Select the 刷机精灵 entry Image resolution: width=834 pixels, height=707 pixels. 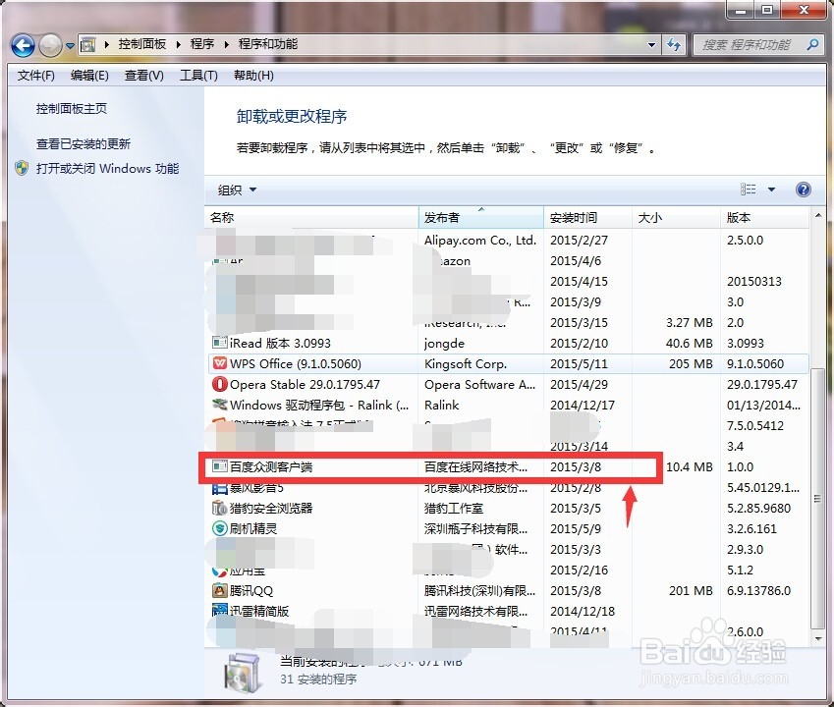coord(508,529)
